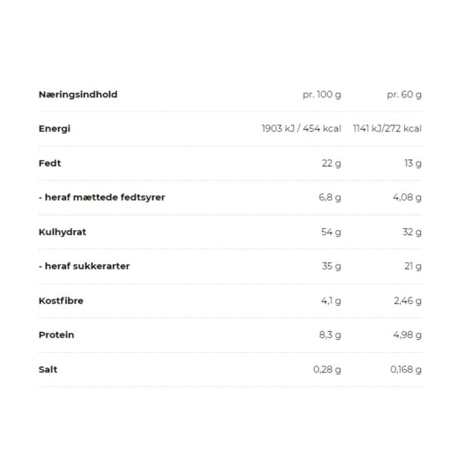
Task: Click the Fedt row label
Action: (x=49, y=163)
